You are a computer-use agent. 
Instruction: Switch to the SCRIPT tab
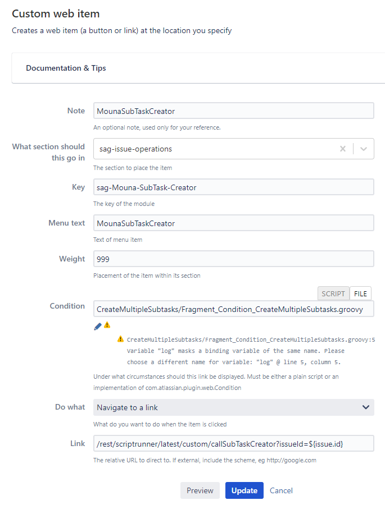(333, 293)
